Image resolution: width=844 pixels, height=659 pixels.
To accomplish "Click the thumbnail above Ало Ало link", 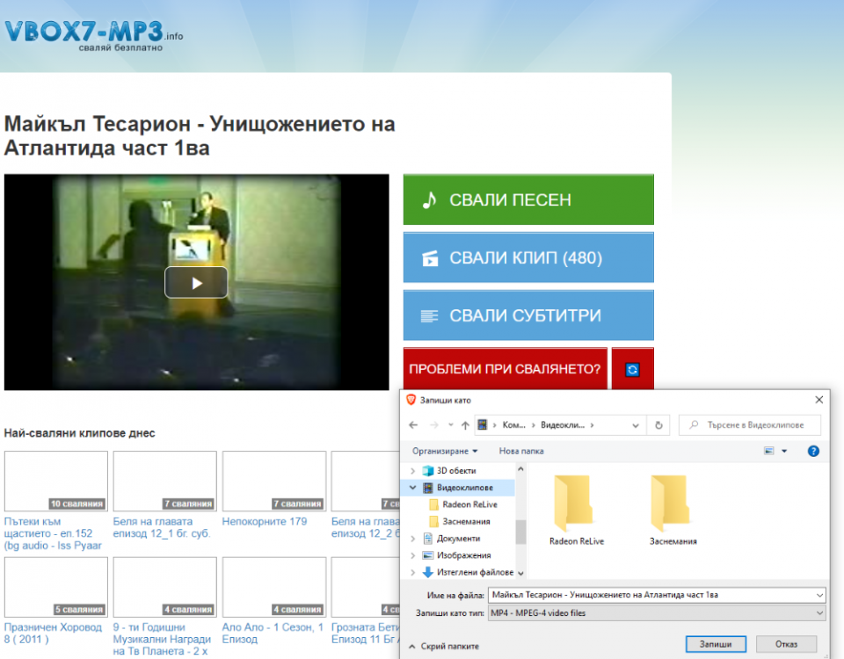I will pos(274,587).
